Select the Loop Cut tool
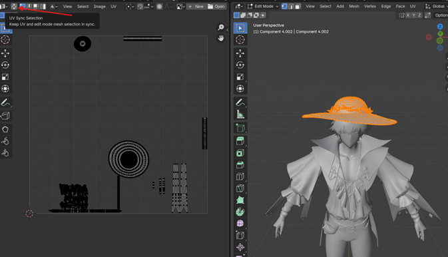The height and width of the screenshot is (257, 448). 240,176
